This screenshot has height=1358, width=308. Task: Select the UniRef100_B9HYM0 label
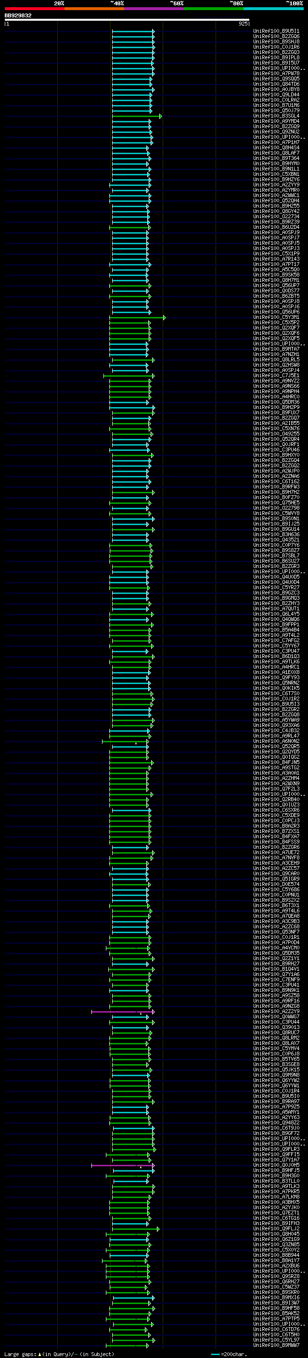click(x=276, y=163)
